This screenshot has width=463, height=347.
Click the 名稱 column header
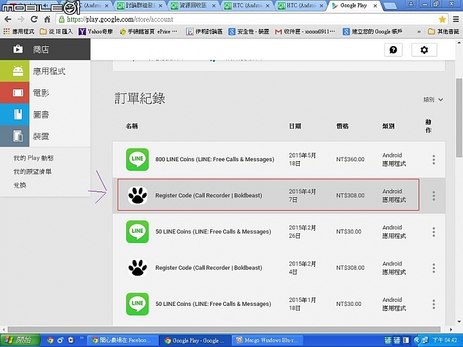click(x=132, y=127)
